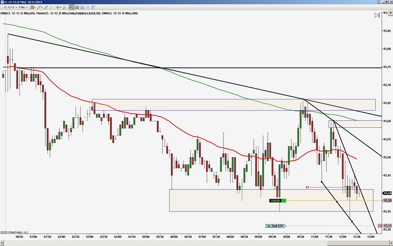This screenshot has height=246, width=393.
Task: Add a new indicator with green plus icon
Action: 46,7
